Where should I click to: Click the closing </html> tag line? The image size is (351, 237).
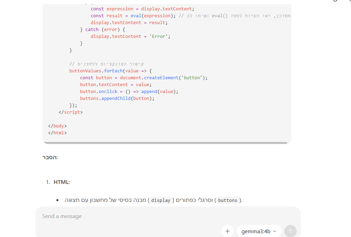point(57,133)
